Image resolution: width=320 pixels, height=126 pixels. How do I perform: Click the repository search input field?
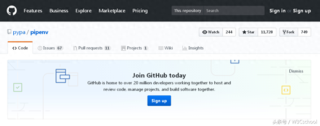tap(234, 10)
